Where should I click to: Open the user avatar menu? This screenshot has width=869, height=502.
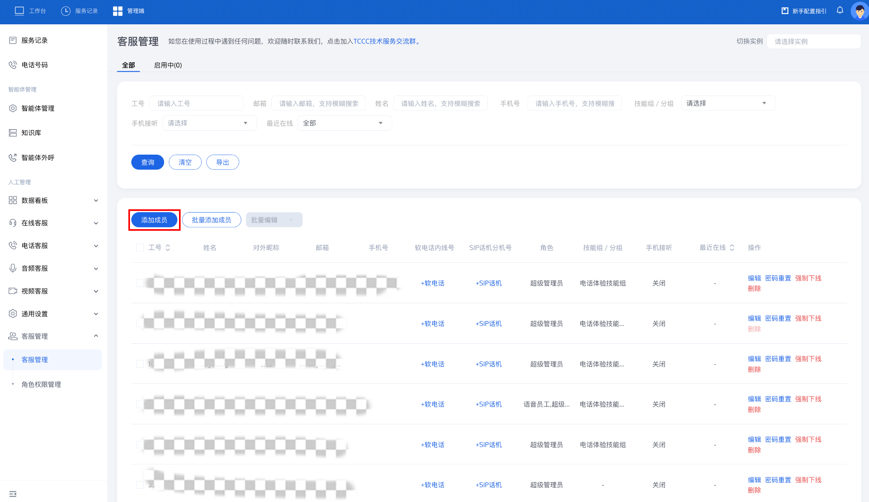coord(859,11)
